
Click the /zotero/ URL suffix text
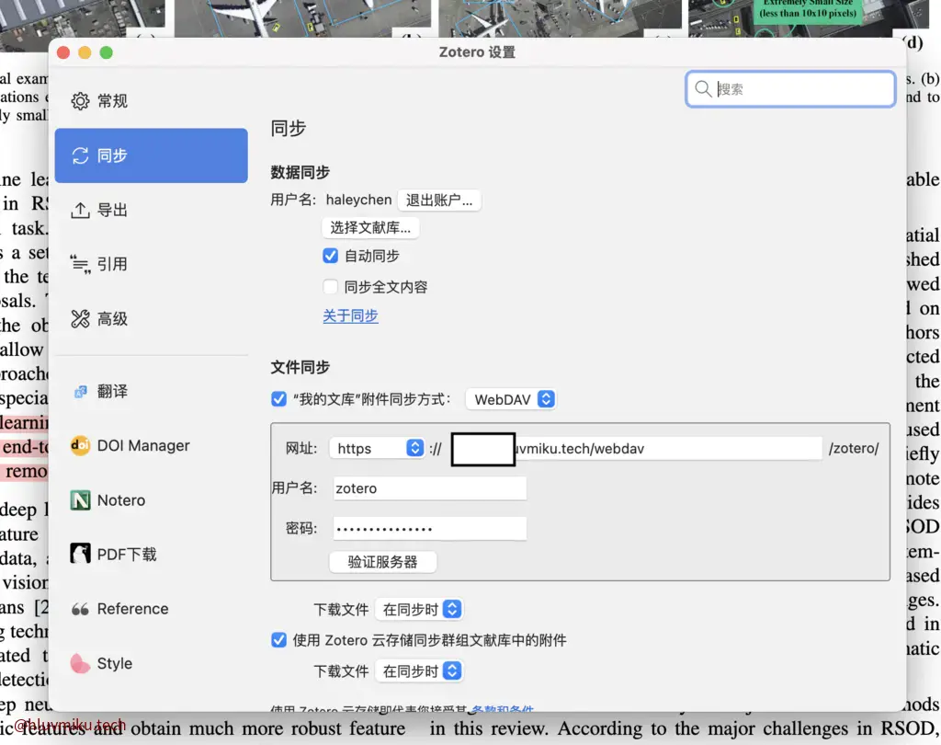click(x=854, y=448)
